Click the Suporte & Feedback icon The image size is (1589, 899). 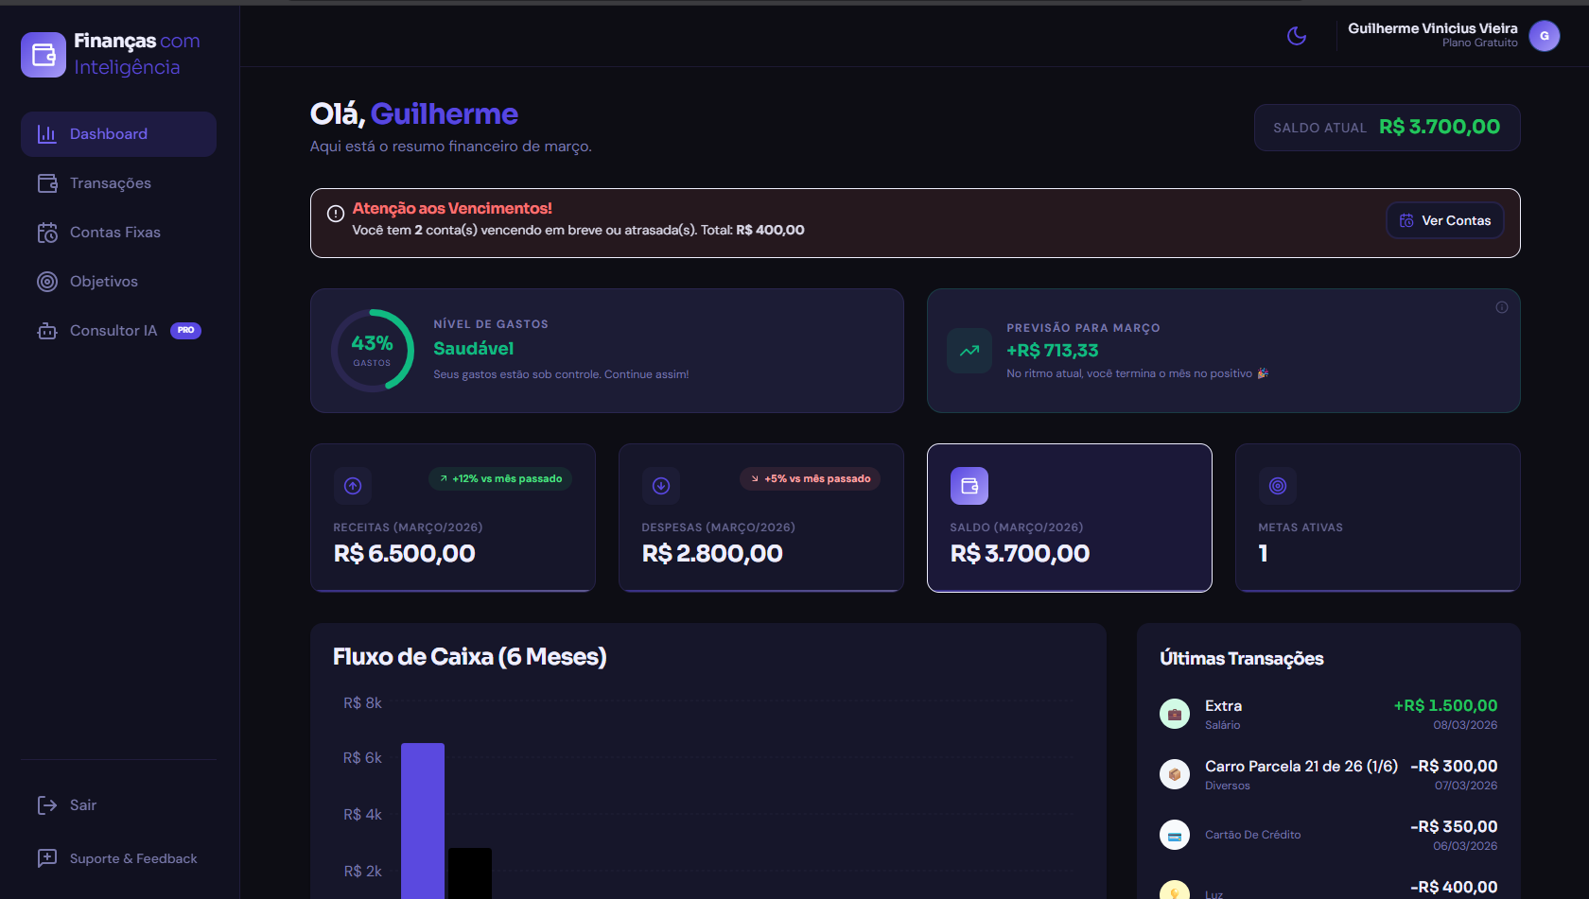[x=47, y=857]
